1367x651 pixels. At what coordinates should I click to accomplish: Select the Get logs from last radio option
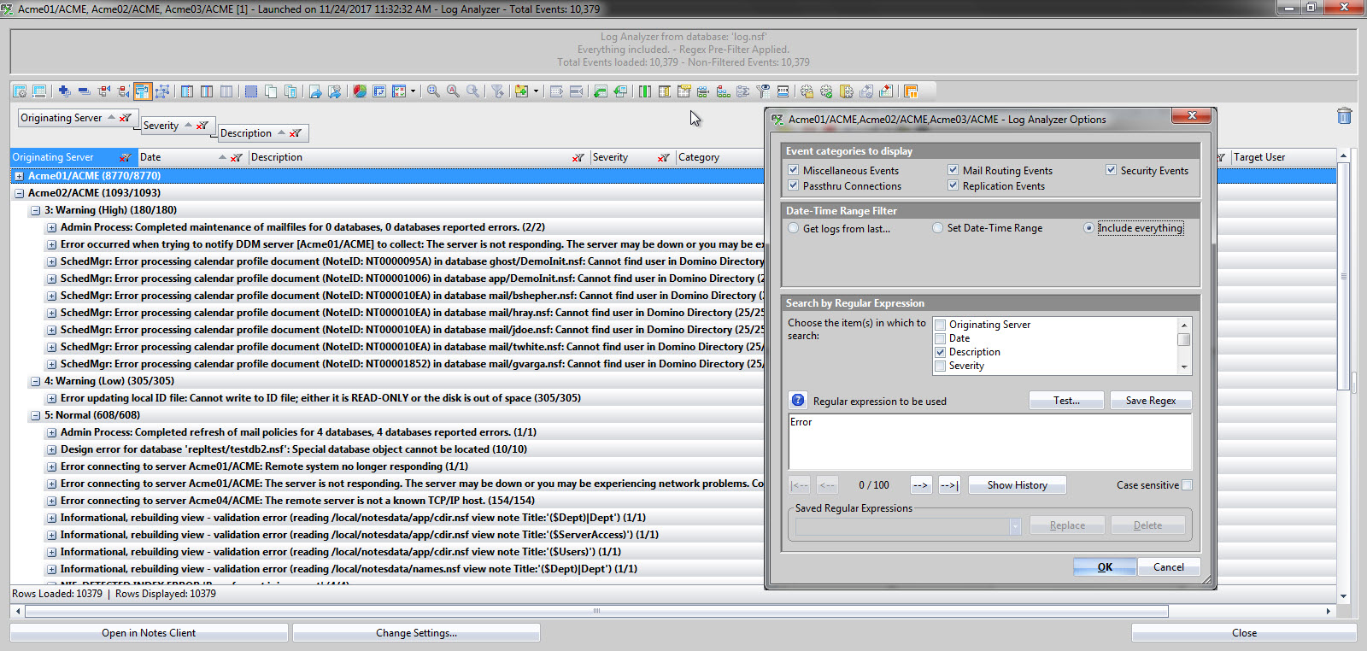click(794, 228)
